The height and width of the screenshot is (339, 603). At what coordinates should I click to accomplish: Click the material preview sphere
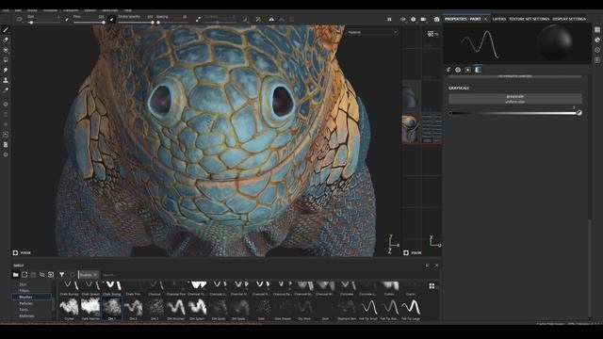pos(555,41)
